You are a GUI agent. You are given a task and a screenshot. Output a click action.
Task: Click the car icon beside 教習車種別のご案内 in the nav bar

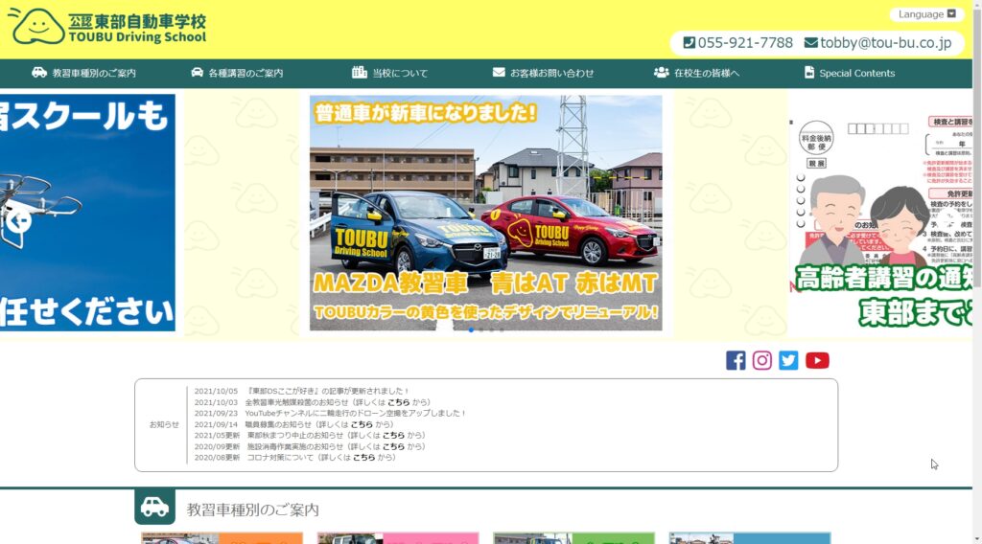(x=38, y=73)
